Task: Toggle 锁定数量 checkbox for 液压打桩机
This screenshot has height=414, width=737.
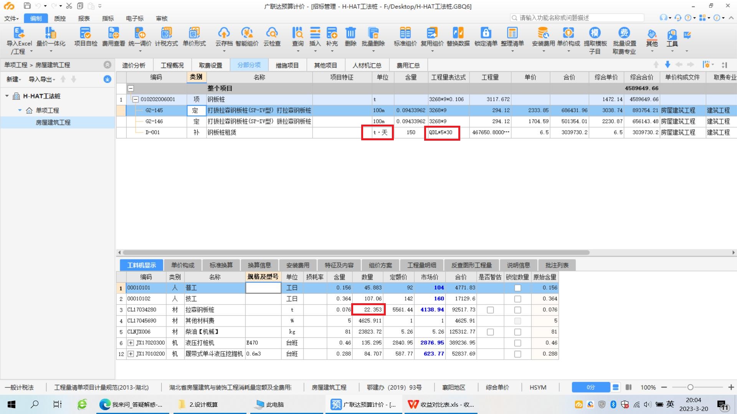Action: pos(517,343)
